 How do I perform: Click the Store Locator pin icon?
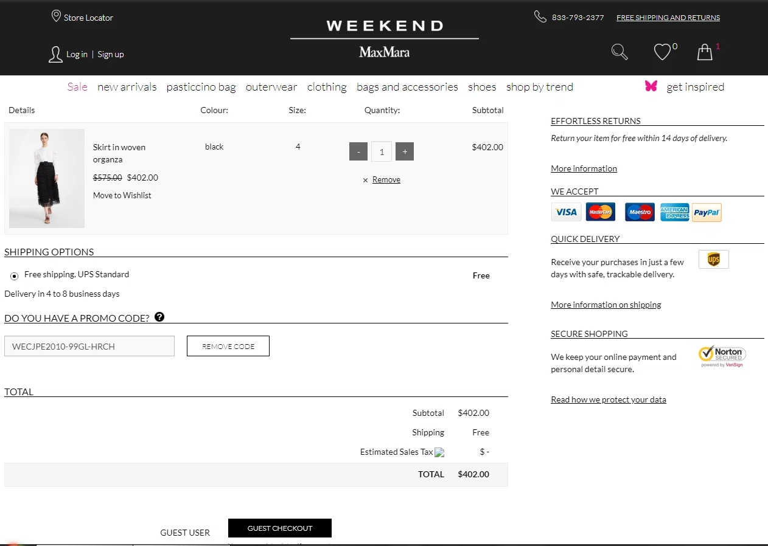pos(56,16)
